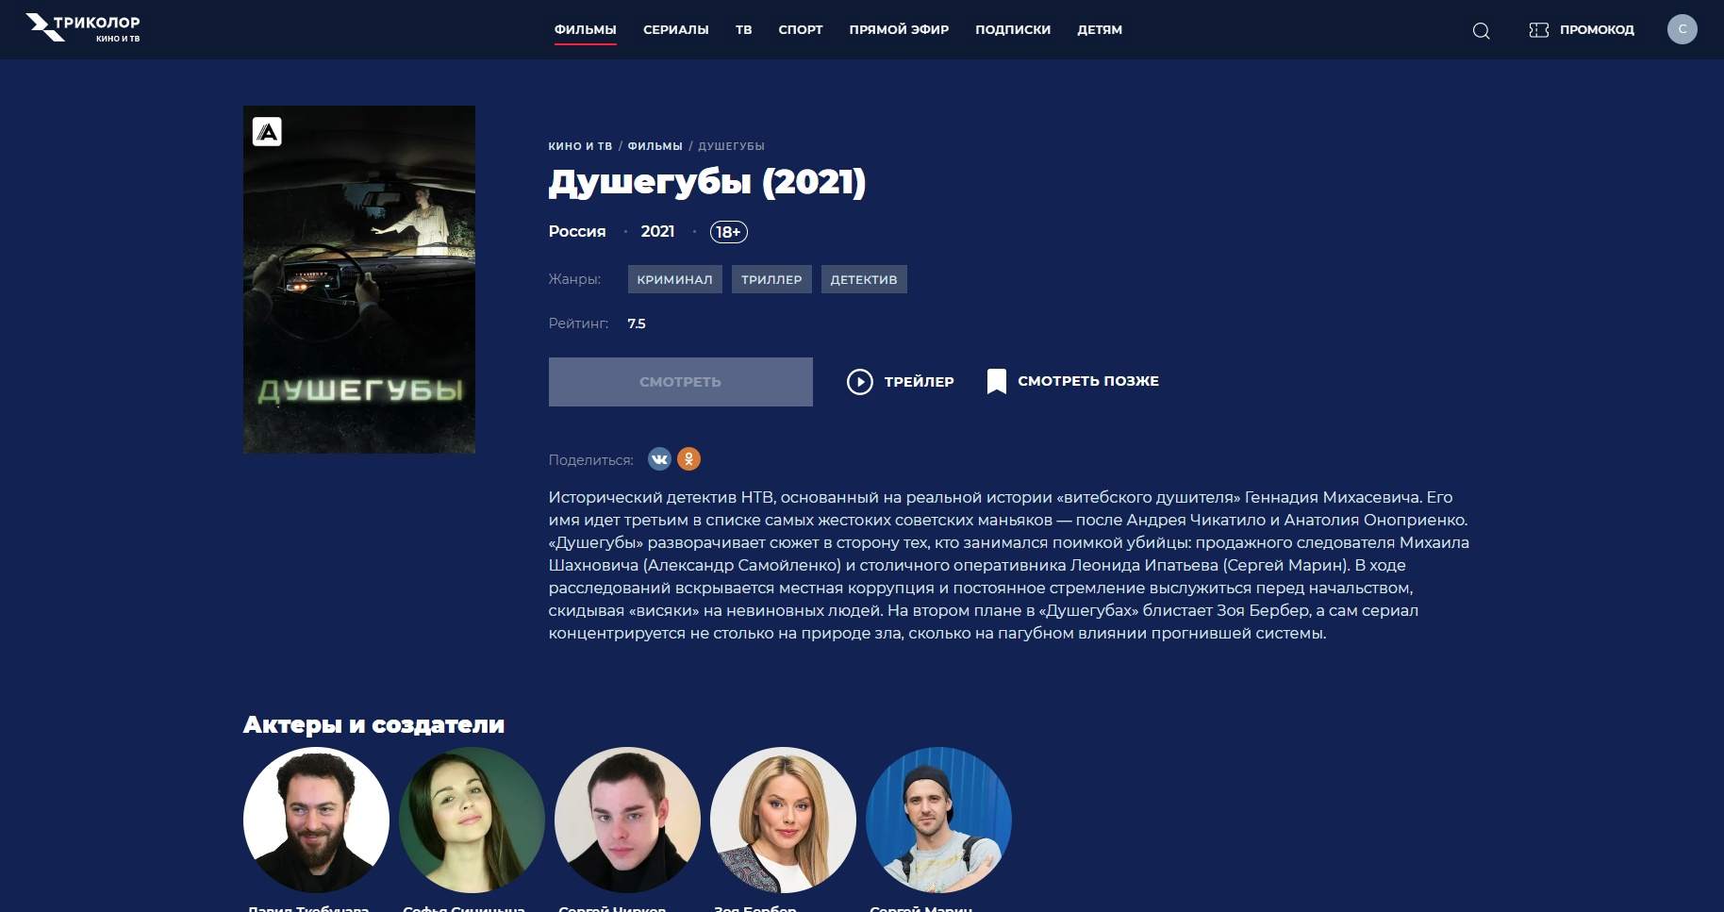
Task: Click Смотреть позже label
Action: click(1088, 381)
